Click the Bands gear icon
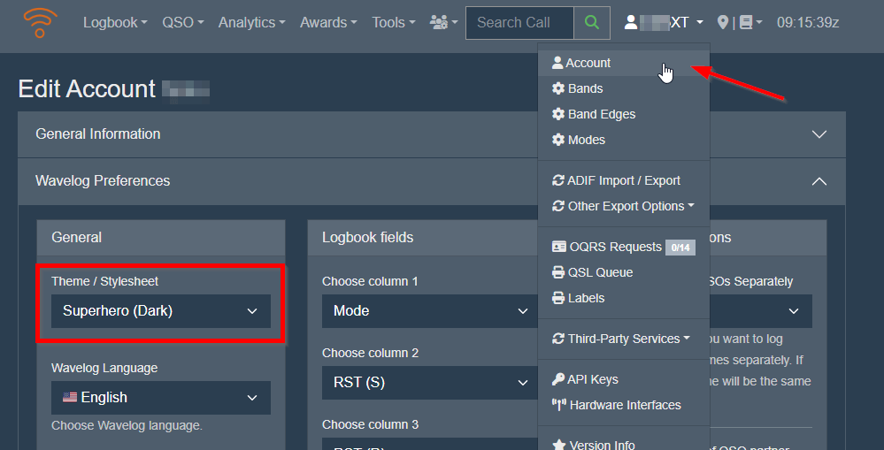 558,88
